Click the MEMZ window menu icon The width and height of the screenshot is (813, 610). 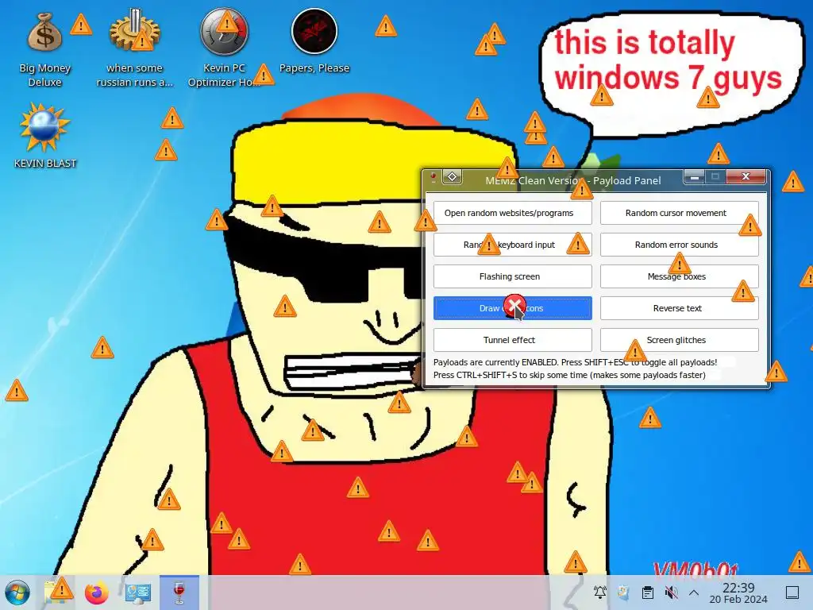pos(433,178)
